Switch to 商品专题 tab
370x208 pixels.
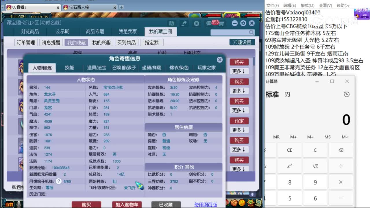click(95, 31)
